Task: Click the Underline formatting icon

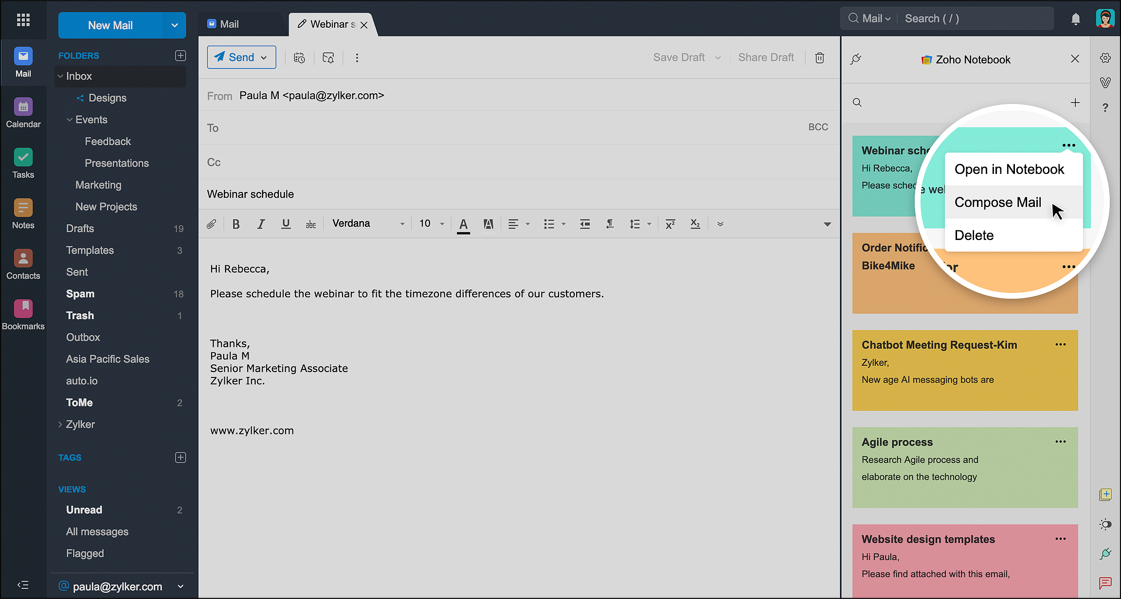Action: 286,223
